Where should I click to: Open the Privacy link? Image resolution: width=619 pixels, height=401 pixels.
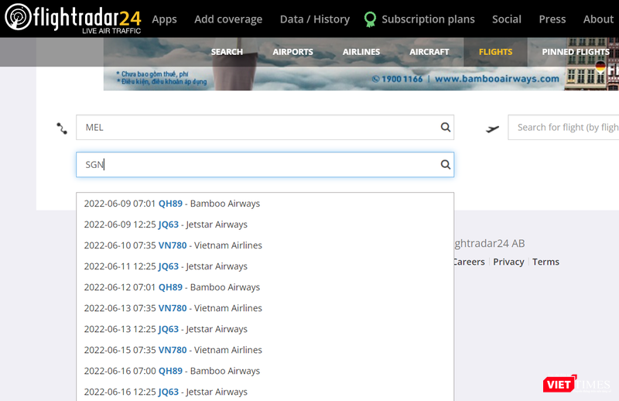pyautogui.click(x=508, y=262)
